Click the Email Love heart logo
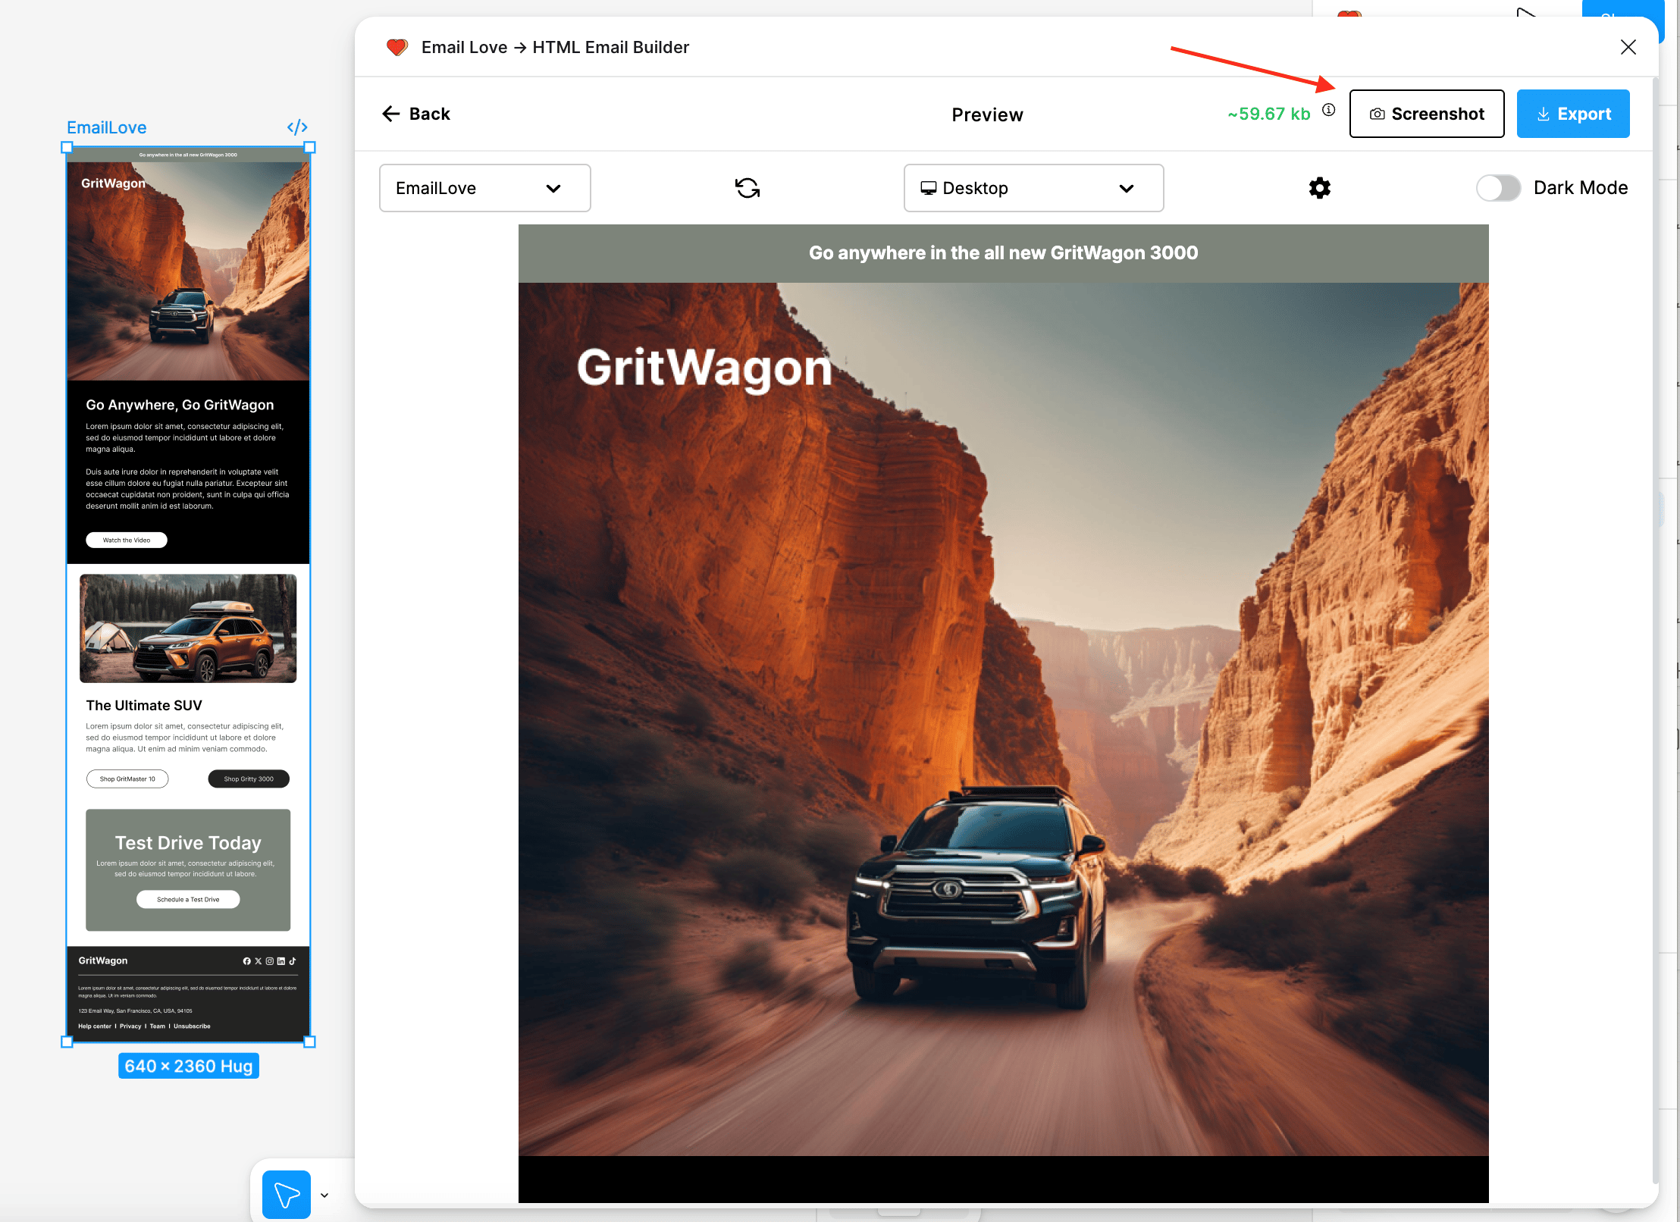The width and height of the screenshot is (1680, 1222). [396, 47]
